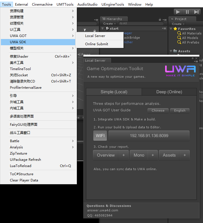Image resolution: width=203 pixels, height=223 pixels.
Task: Collapse the start scene in Hierarchy
Action: 102,29
